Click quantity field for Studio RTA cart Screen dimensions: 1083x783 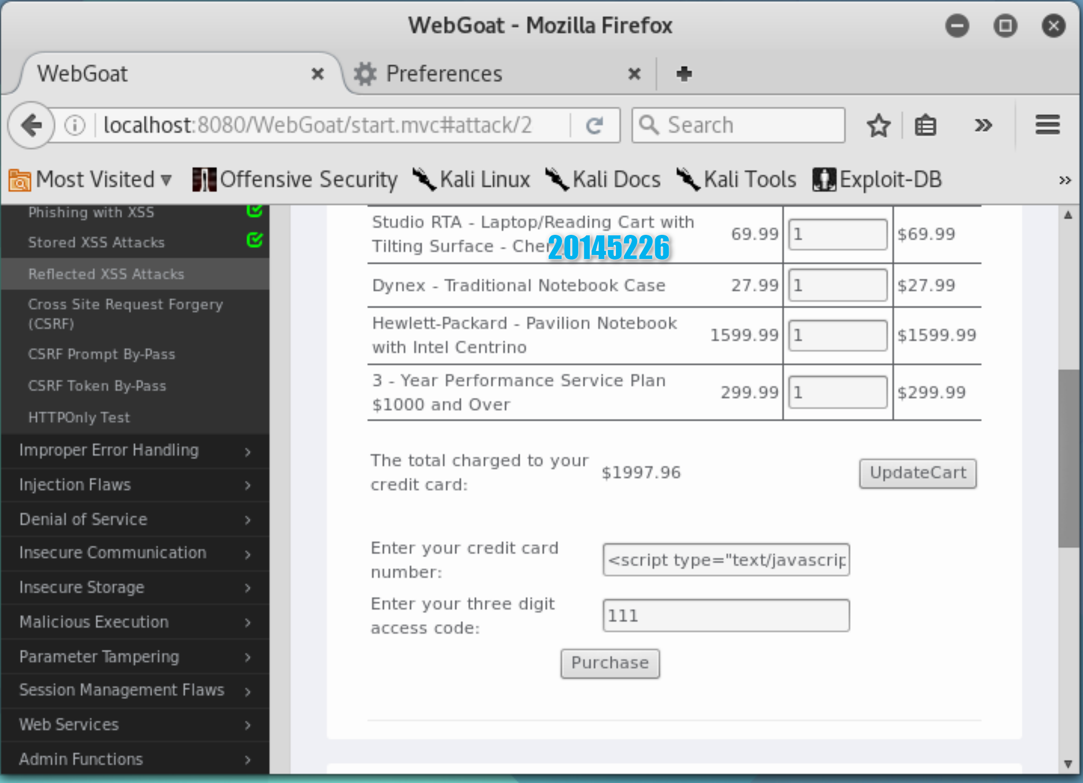pos(838,234)
